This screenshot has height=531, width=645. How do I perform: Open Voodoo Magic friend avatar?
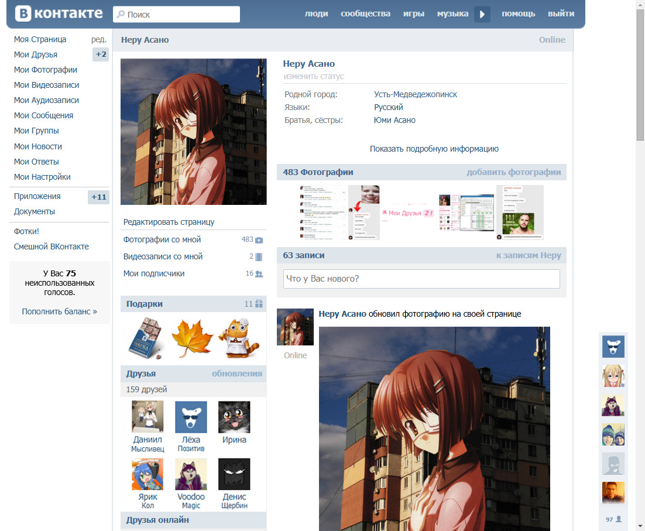pos(191,474)
